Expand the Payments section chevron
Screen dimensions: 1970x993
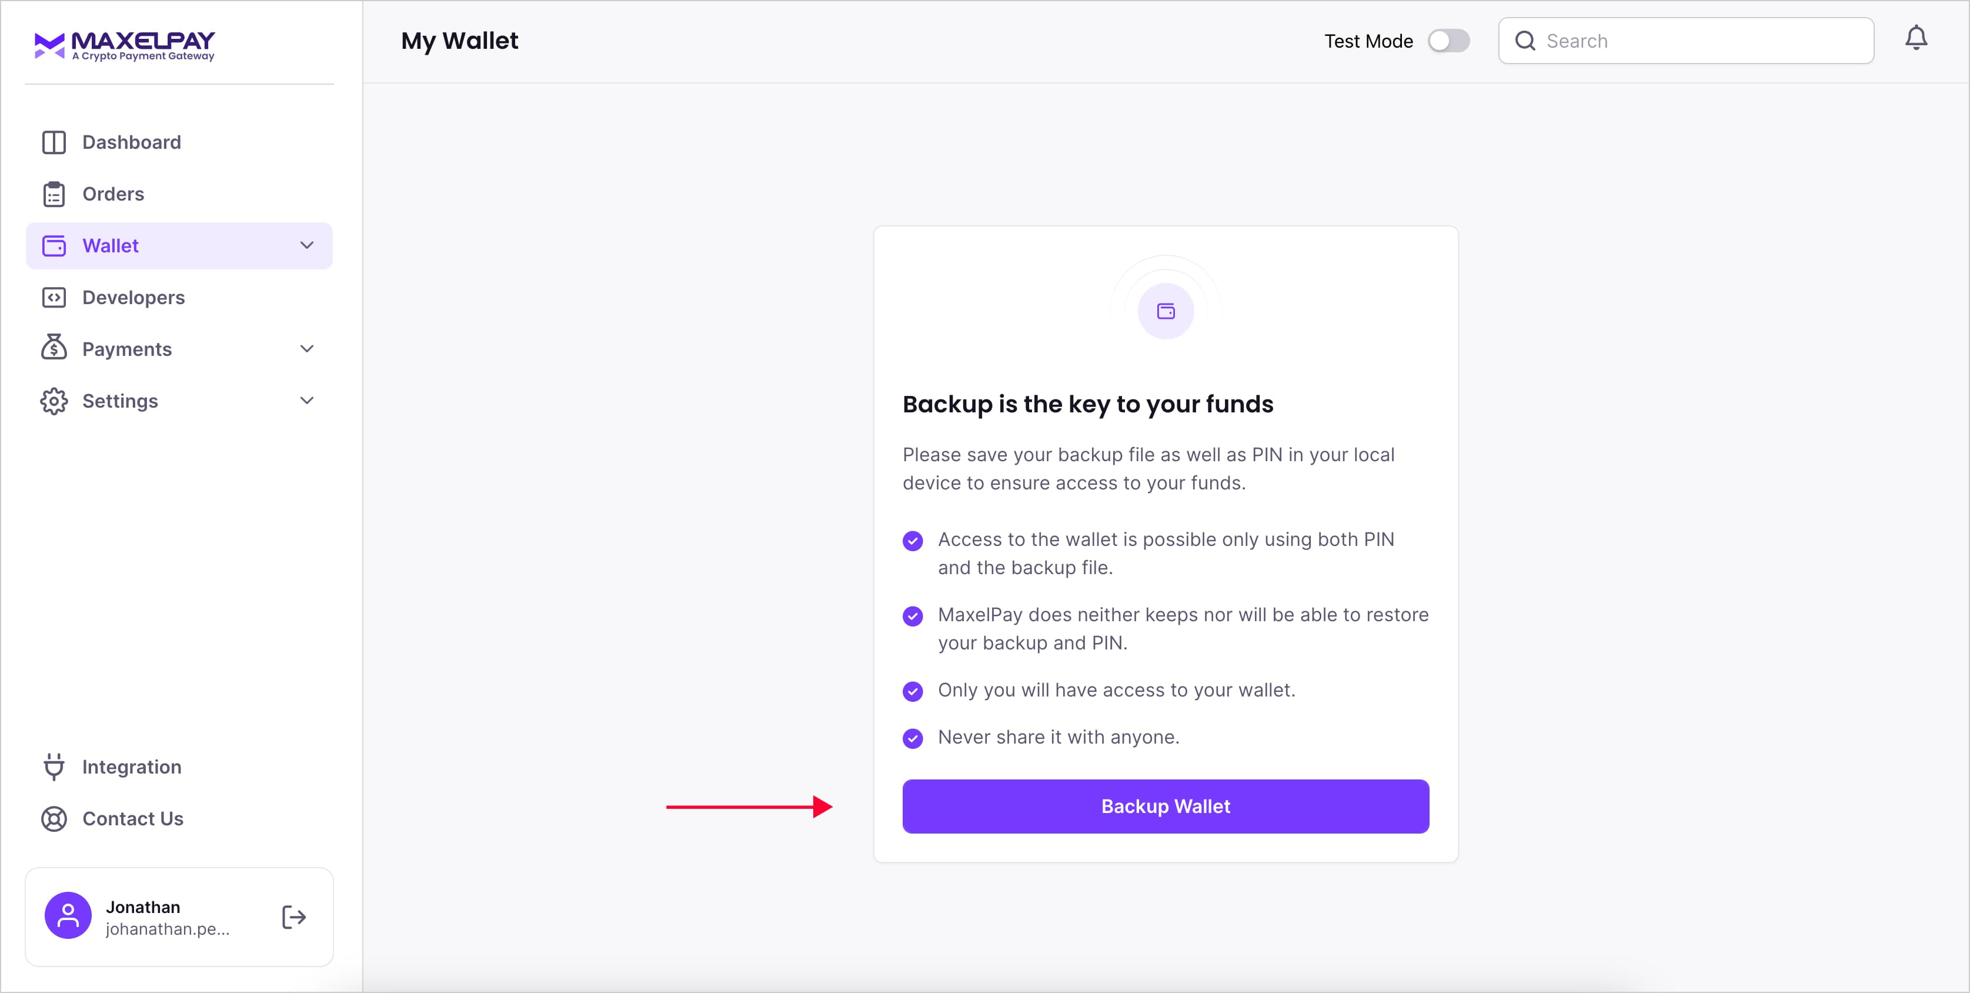pyautogui.click(x=306, y=348)
